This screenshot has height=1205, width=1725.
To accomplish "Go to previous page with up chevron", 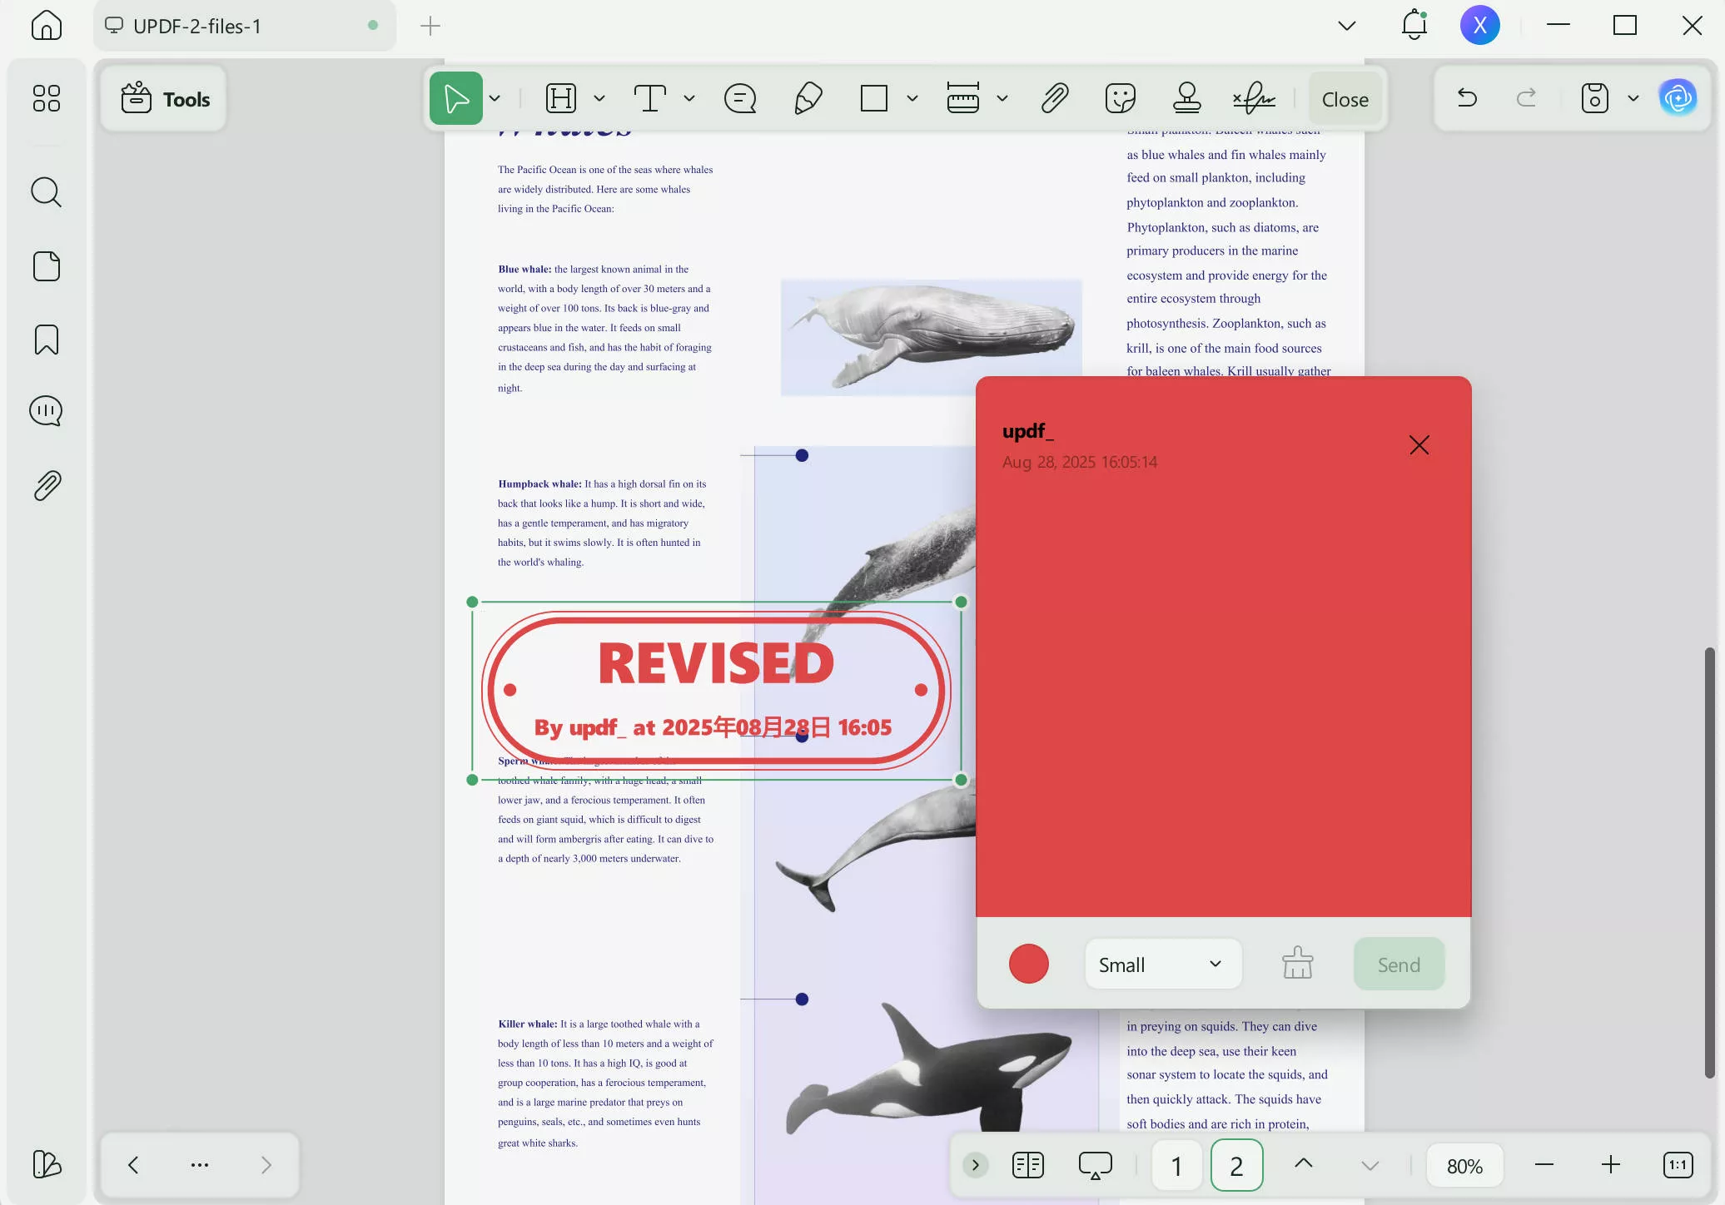I will click(1304, 1163).
